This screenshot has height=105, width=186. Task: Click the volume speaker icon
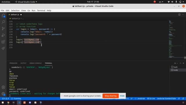[172, 2]
